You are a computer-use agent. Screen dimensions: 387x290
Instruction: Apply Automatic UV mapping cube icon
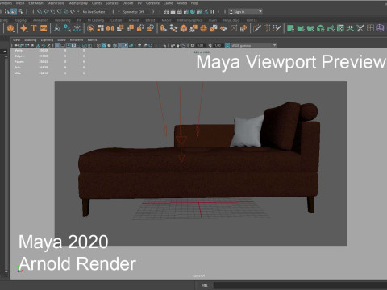click(321, 28)
